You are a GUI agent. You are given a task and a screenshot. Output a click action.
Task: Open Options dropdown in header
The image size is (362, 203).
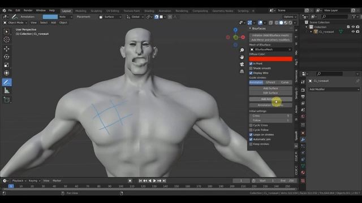coord(290,17)
